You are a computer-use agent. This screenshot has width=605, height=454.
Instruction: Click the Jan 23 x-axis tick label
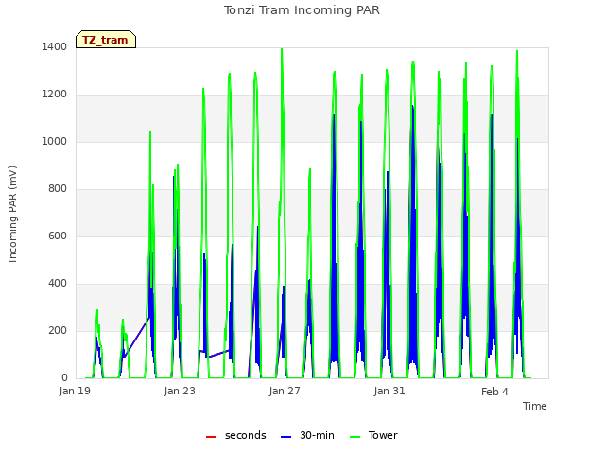click(180, 391)
